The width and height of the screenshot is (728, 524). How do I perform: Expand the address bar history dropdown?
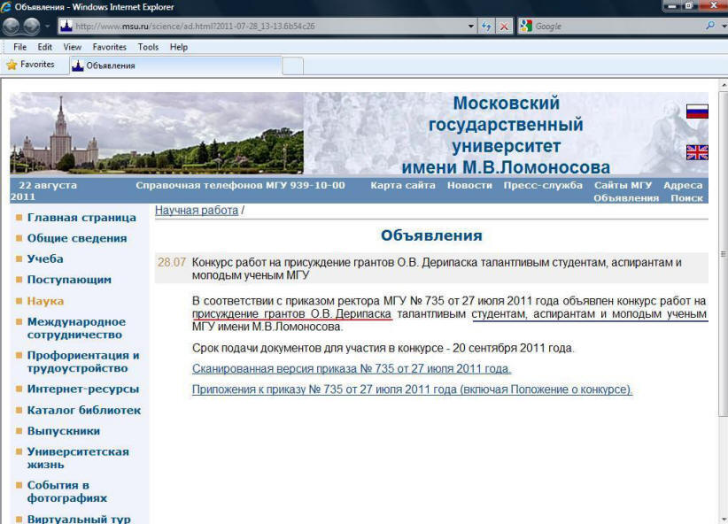[471, 26]
